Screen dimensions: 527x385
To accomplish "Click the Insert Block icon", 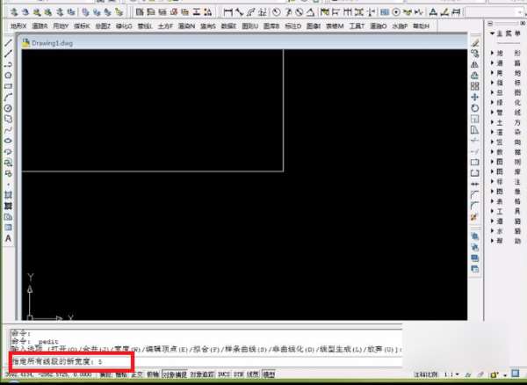I will [x=8, y=163].
